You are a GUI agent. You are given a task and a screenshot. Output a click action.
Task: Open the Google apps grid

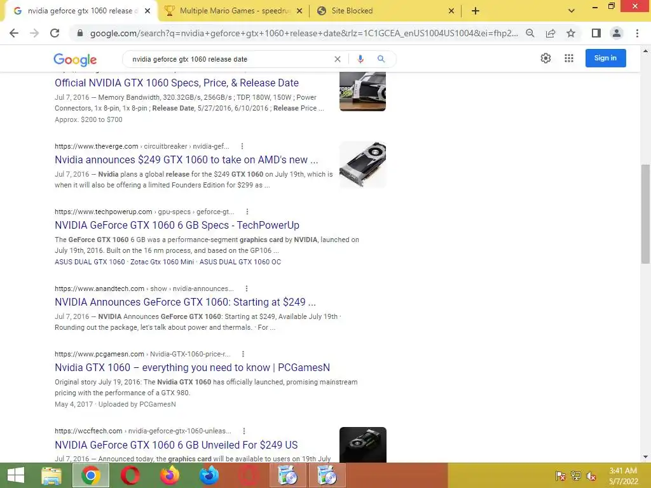coord(569,58)
